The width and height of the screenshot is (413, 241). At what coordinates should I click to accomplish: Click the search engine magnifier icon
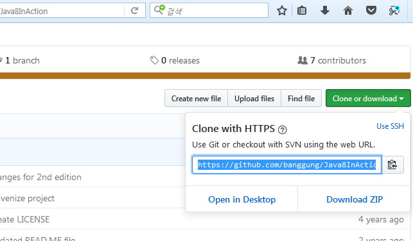159,10
